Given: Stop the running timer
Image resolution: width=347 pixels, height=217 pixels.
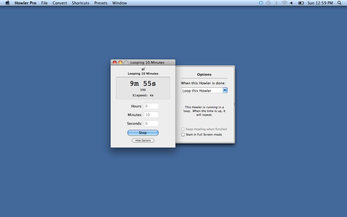Looking at the screenshot, I should coord(143,133).
